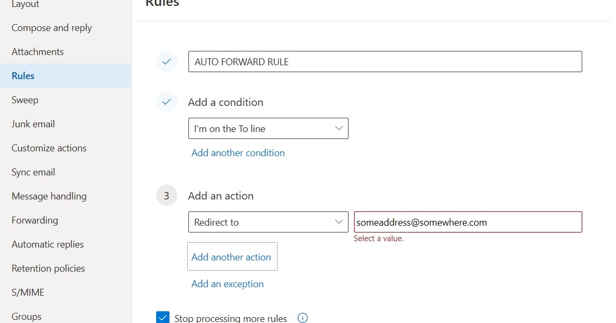Click the Add another condition link

(x=237, y=152)
